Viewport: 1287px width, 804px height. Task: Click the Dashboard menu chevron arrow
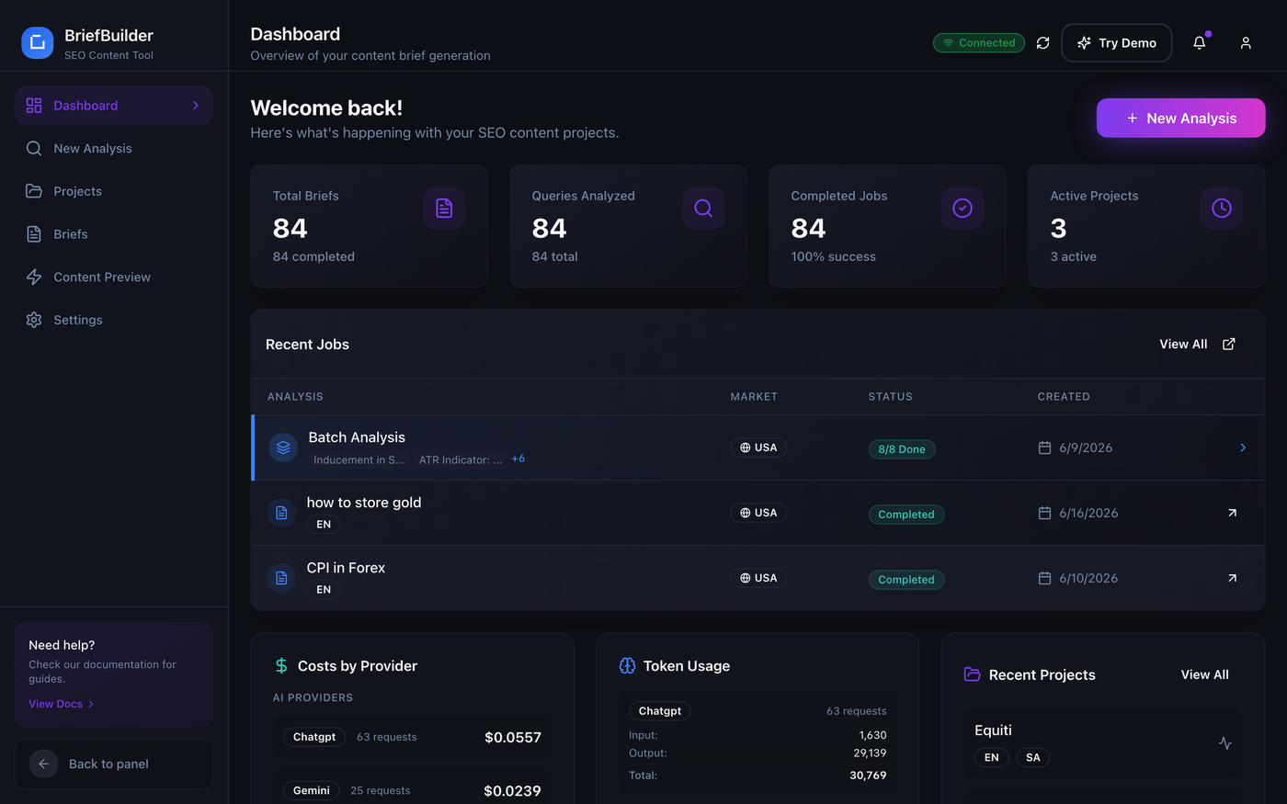click(x=196, y=106)
